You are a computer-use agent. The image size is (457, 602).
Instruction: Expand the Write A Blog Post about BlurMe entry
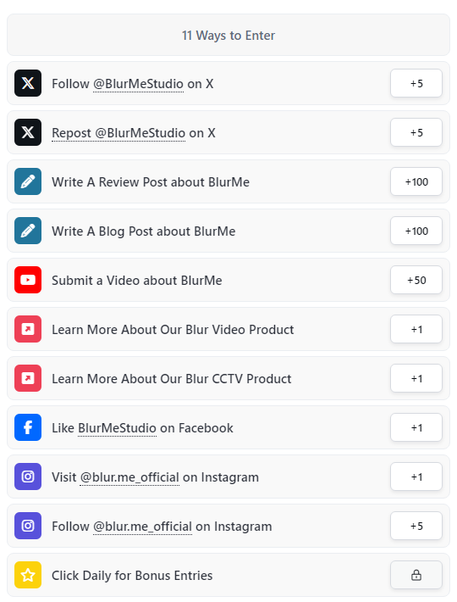pyautogui.click(x=228, y=231)
